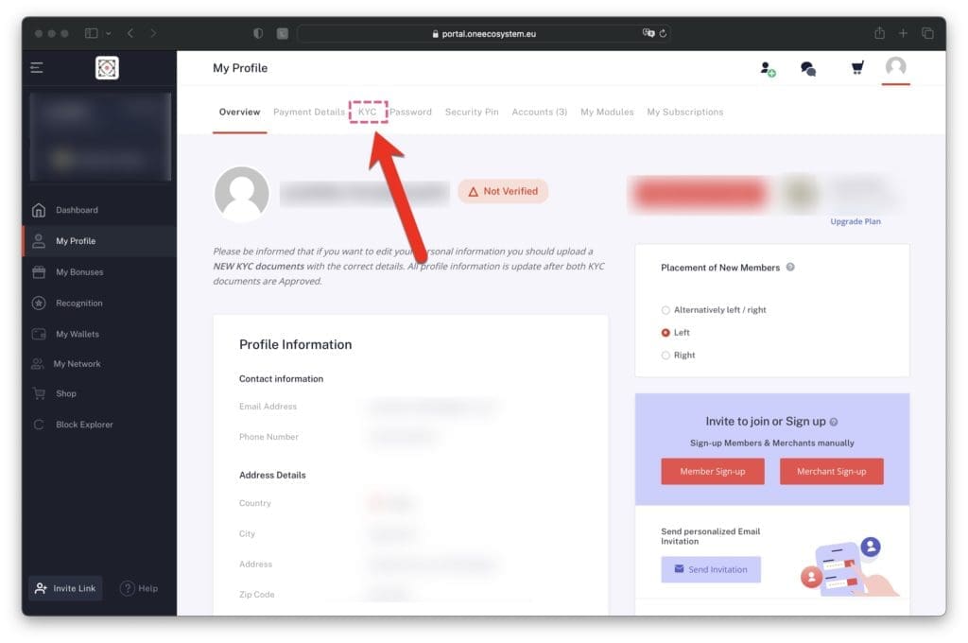Open the My Subscriptions tab
This screenshot has width=968, height=643.
pos(684,112)
